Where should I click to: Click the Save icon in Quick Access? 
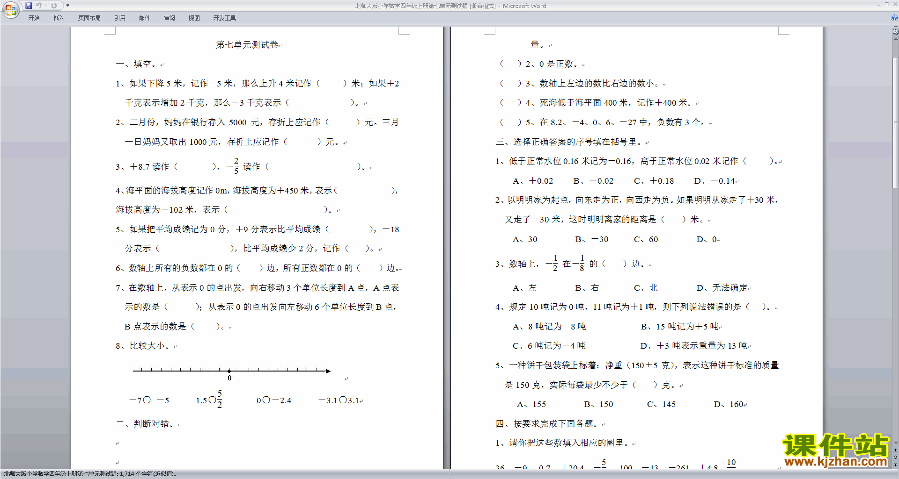click(x=29, y=6)
